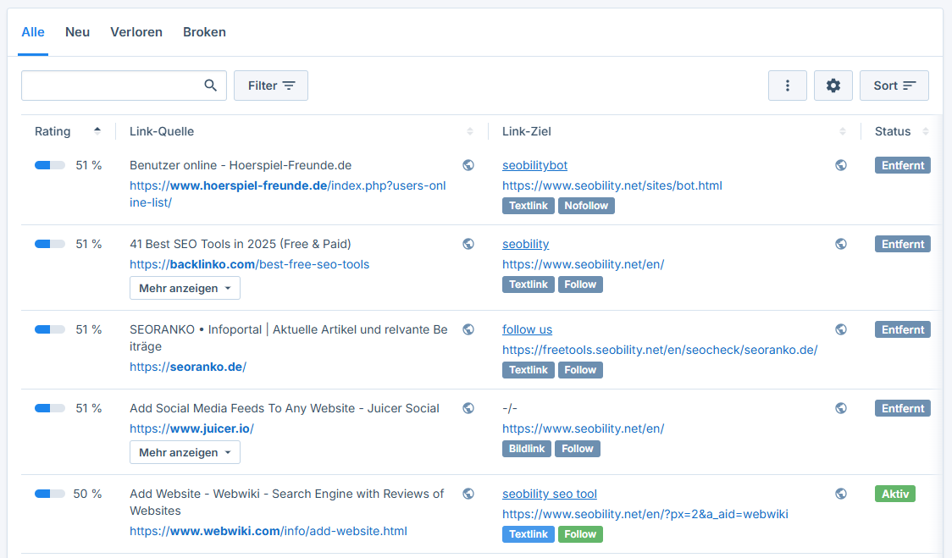Sort by the Status column arrows
The width and height of the screenshot is (952, 558).
[x=926, y=131]
